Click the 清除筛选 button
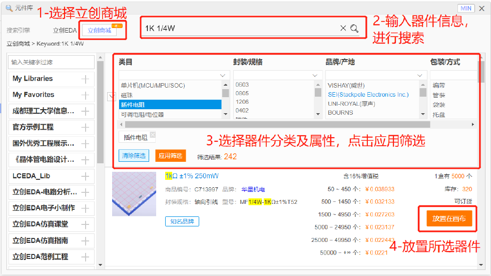This screenshot has width=491, height=276. [x=134, y=156]
